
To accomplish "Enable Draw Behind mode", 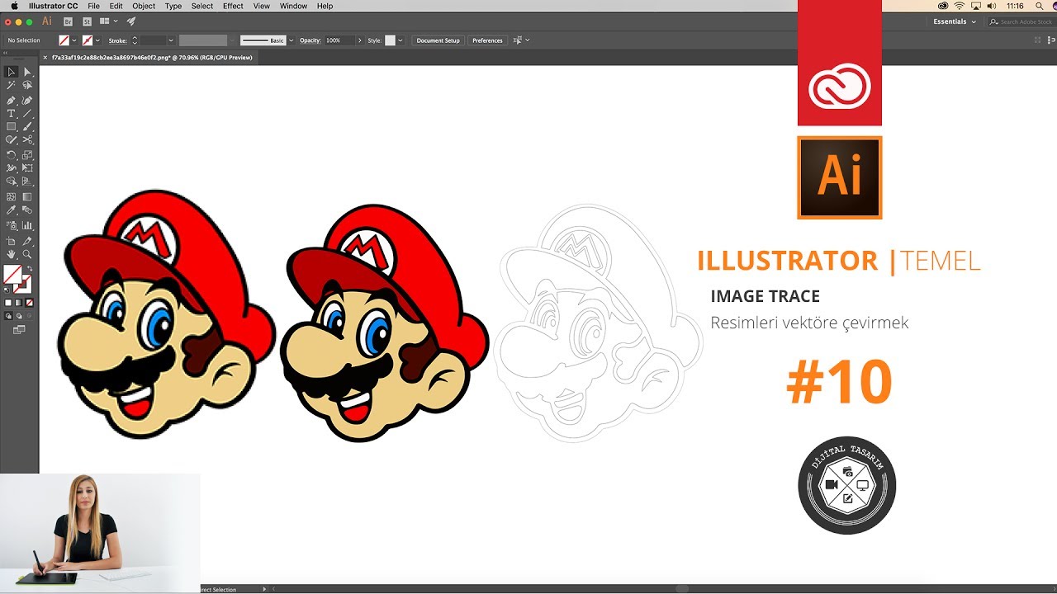I will tap(18, 315).
